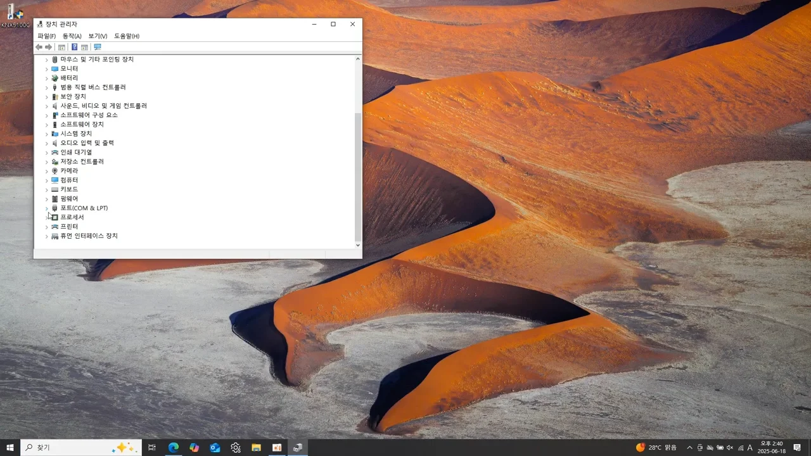Viewport: 811px width, 456px height.
Task: Click the show/hide console tree toolbar icon
Action: pos(61,47)
